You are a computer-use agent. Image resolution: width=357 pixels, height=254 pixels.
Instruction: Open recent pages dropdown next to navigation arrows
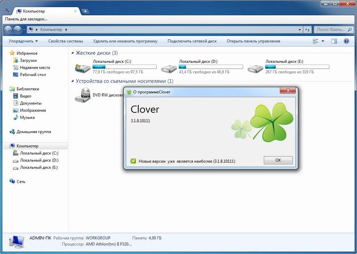24,30
